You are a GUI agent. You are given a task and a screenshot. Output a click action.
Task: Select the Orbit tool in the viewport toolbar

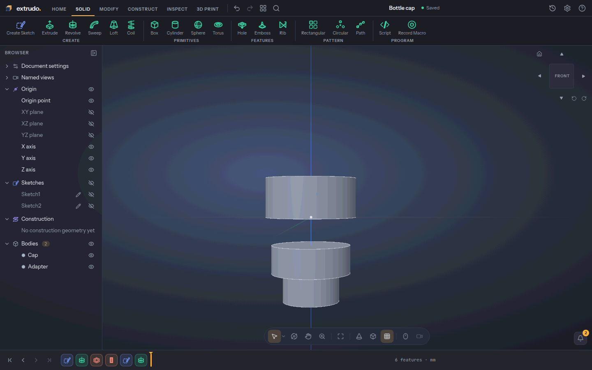click(294, 336)
